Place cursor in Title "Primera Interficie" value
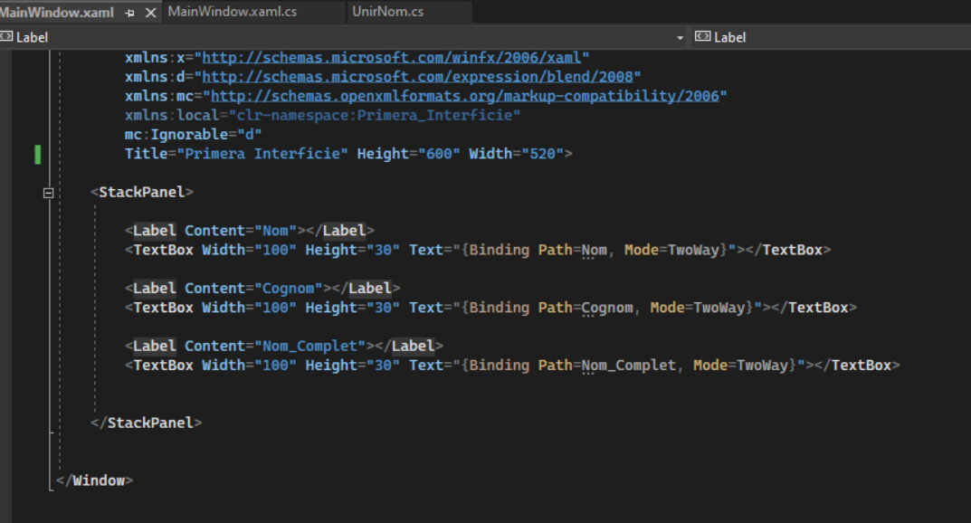Viewport: 971px width, 523px height. tap(266, 154)
